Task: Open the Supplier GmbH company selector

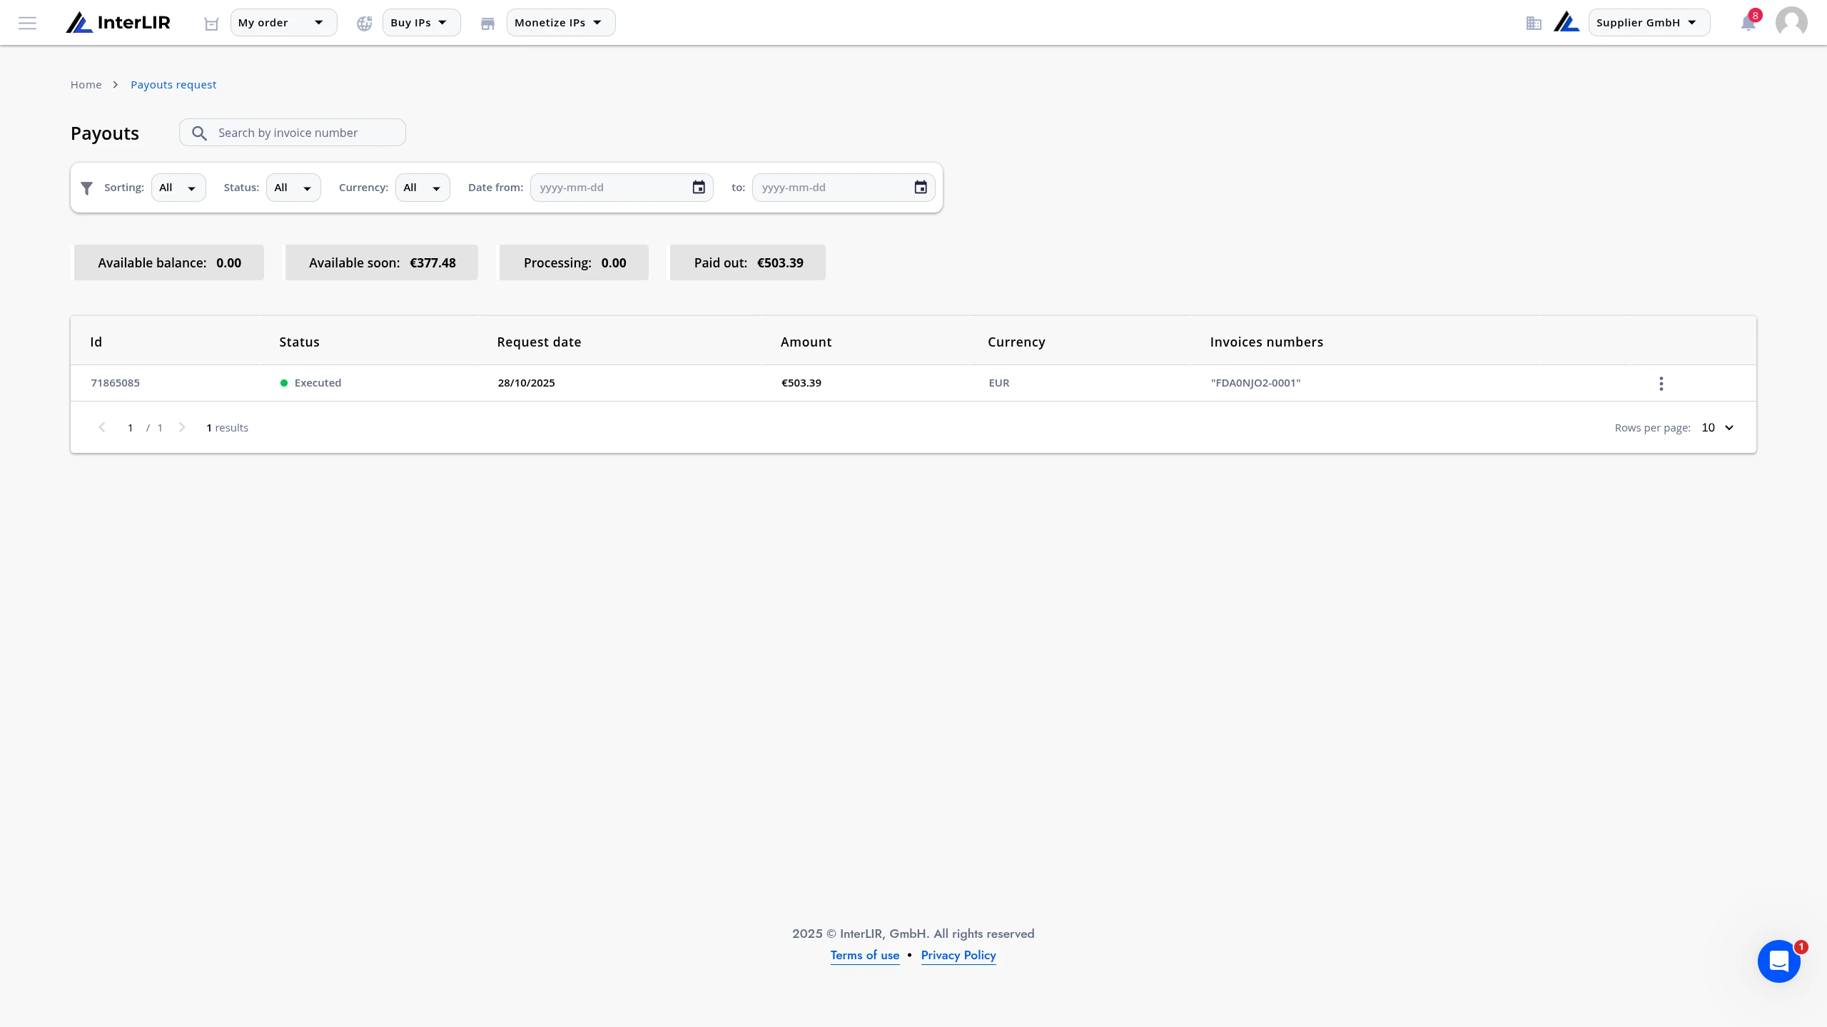Action: [x=1649, y=23]
